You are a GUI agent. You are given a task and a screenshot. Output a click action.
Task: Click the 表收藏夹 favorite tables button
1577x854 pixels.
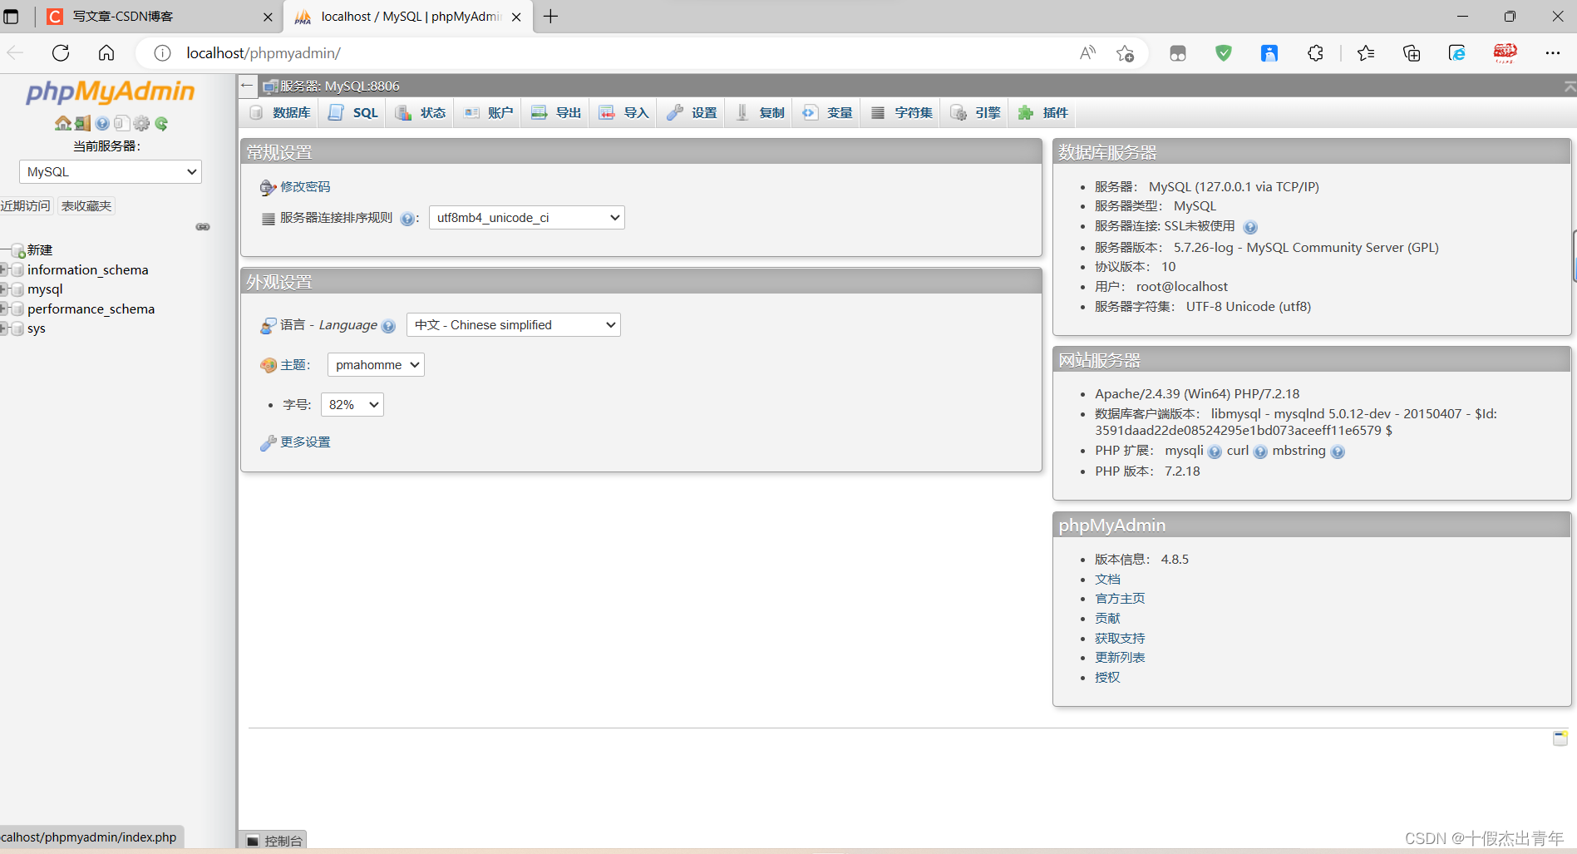86,206
